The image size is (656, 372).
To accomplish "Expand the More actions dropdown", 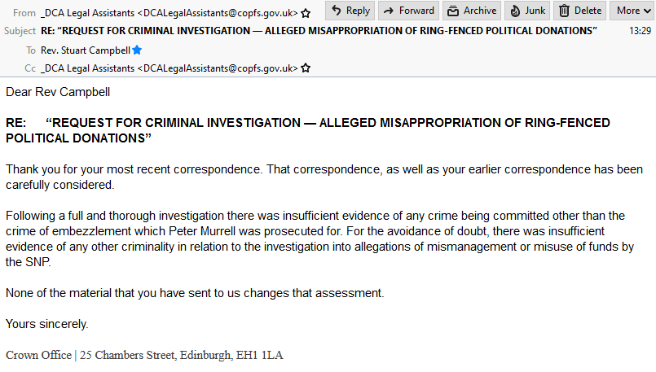I will tap(633, 11).
